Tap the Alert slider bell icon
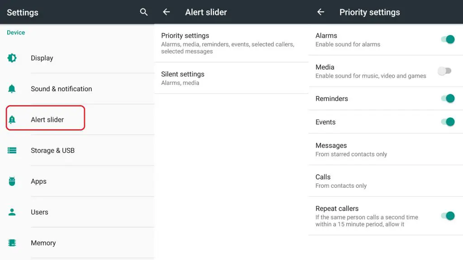Screen dimensions: 463x260 (x=12, y=120)
